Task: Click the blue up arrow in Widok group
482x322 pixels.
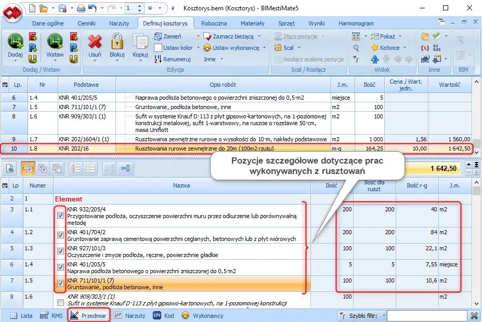Action: pos(375,59)
